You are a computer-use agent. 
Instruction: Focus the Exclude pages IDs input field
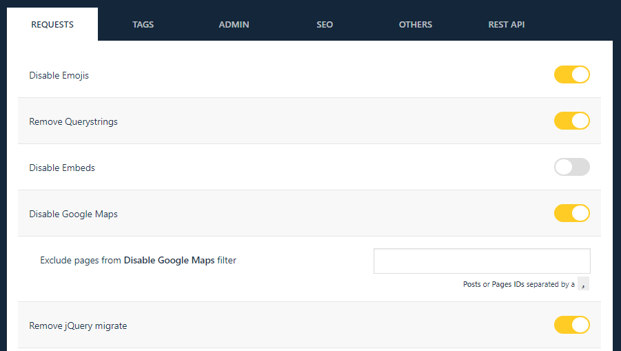482,261
